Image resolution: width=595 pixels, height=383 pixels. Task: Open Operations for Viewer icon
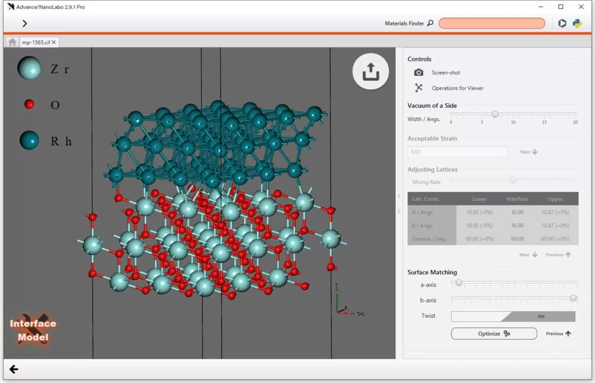tap(418, 88)
